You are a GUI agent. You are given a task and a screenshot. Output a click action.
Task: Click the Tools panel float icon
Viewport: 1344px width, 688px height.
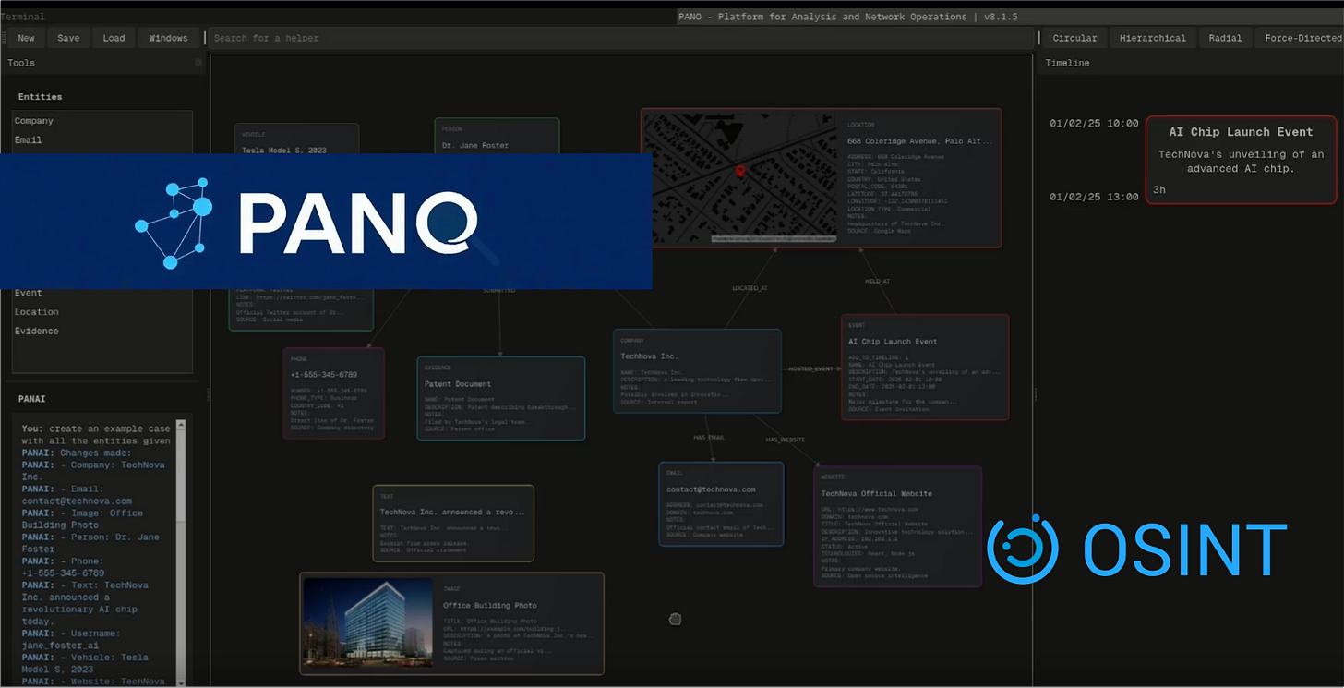(x=198, y=63)
